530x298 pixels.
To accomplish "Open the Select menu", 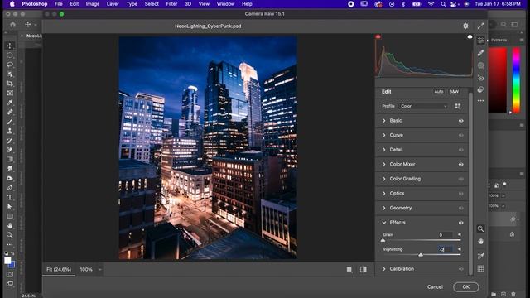I will (x=152, y=4).
